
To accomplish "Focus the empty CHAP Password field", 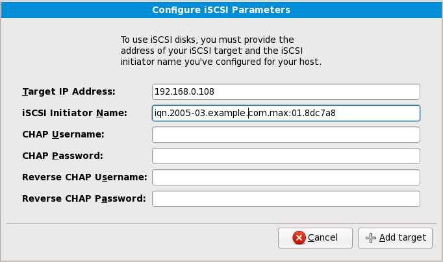I will coord(286,156).
